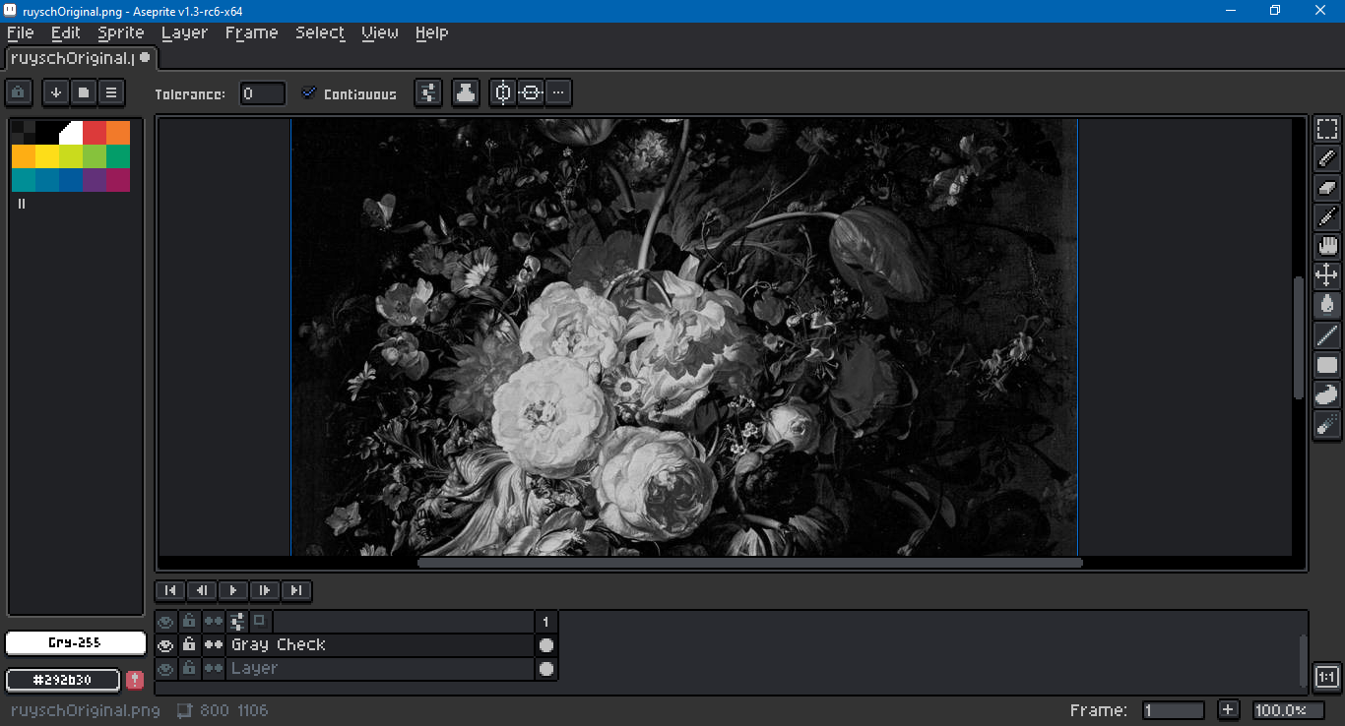Select the Eraser tool
Screen dimensions: 1345x726
click(1327, 188)
